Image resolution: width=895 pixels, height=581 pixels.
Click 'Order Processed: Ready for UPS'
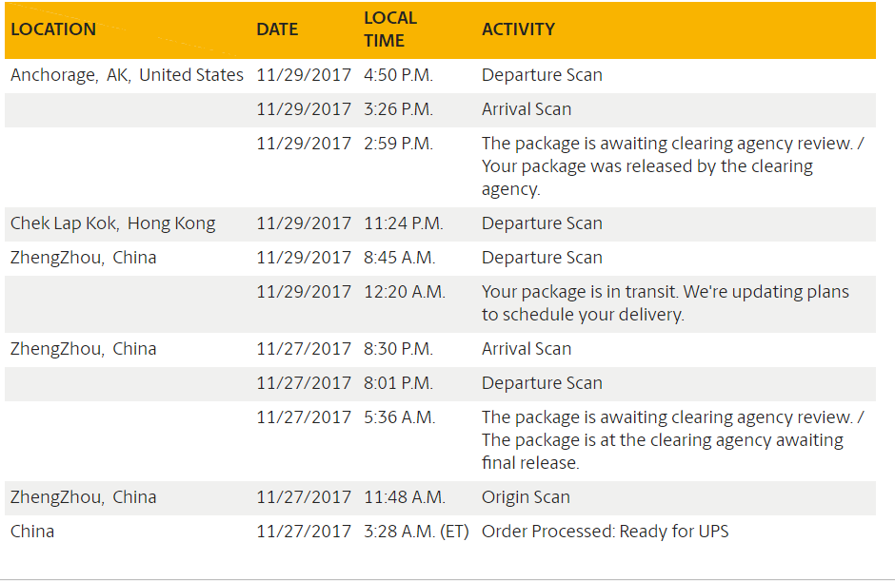click(605, 531)
